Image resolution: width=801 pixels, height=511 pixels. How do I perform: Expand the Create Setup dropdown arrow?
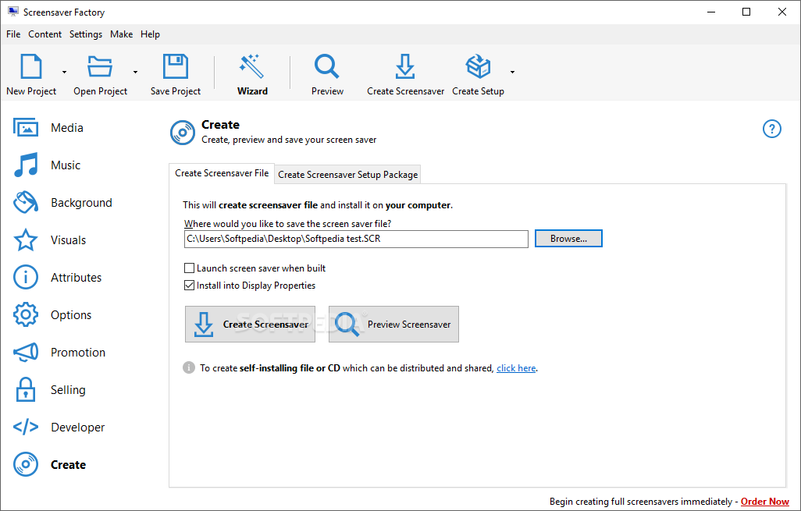pos(512,72)
